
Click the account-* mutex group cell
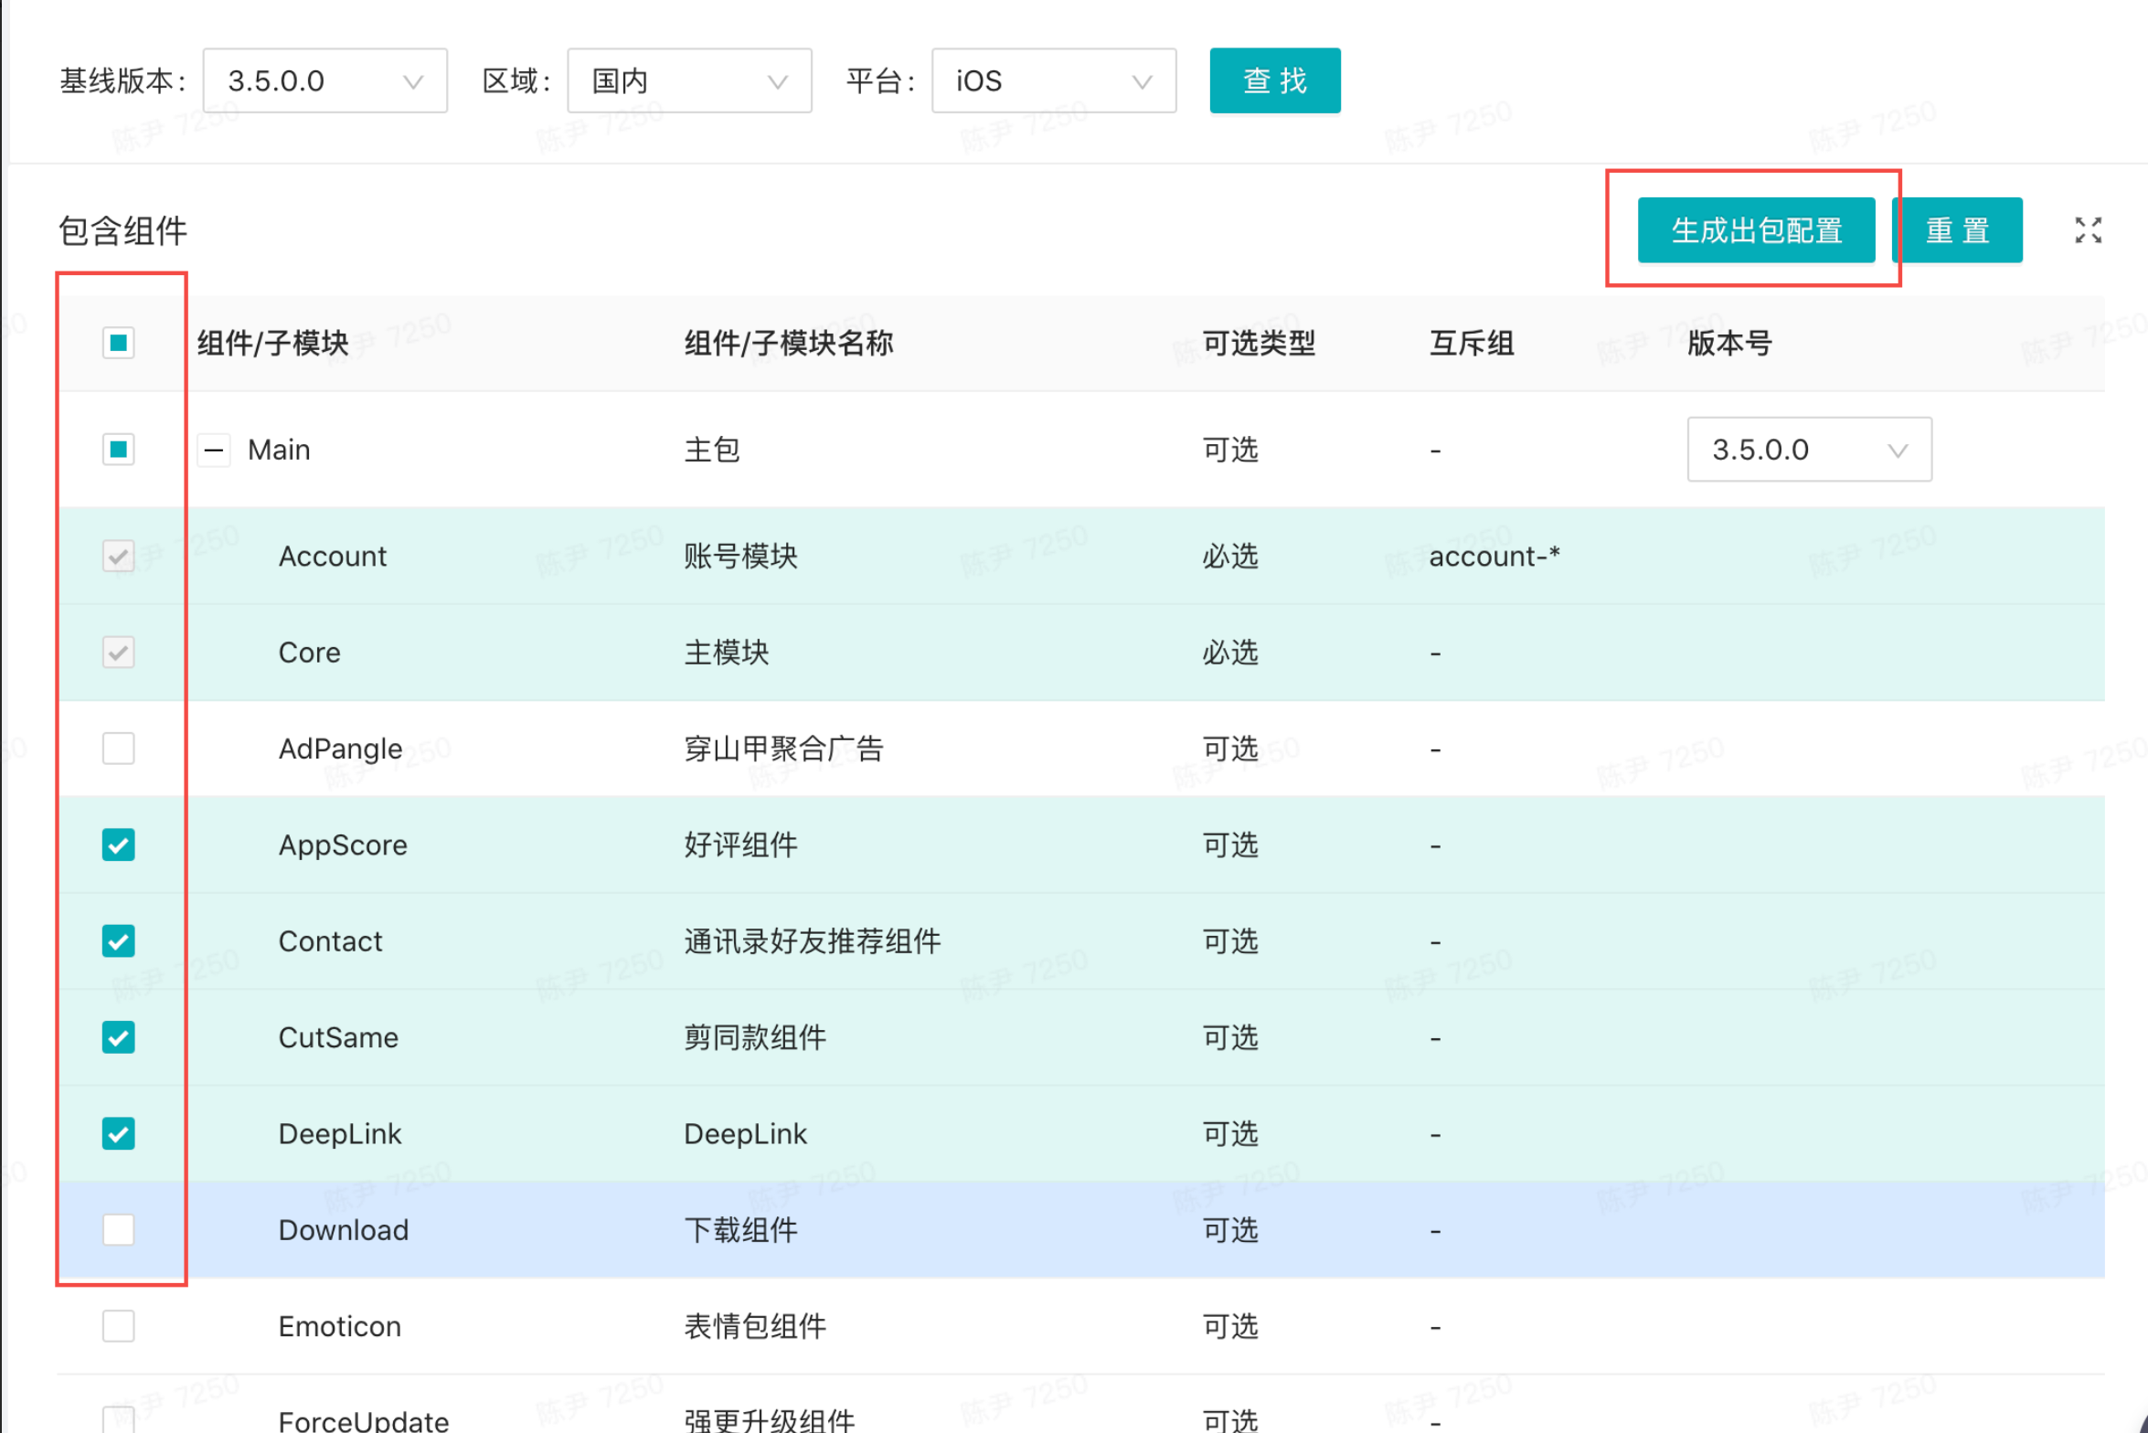point(1494,556)
